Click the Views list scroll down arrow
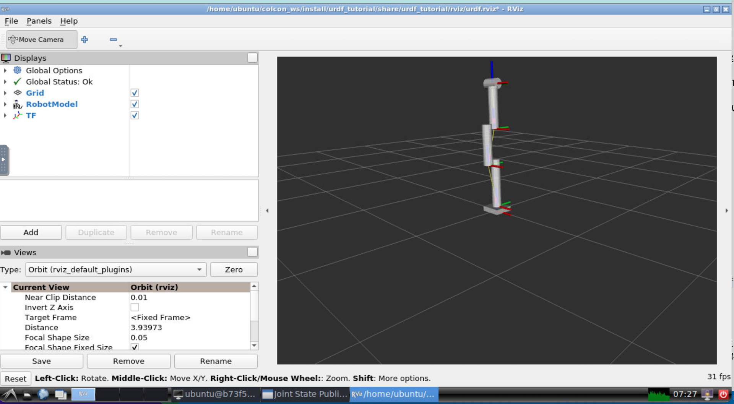Viewport: 734px width, 404px height. [254, 346]
